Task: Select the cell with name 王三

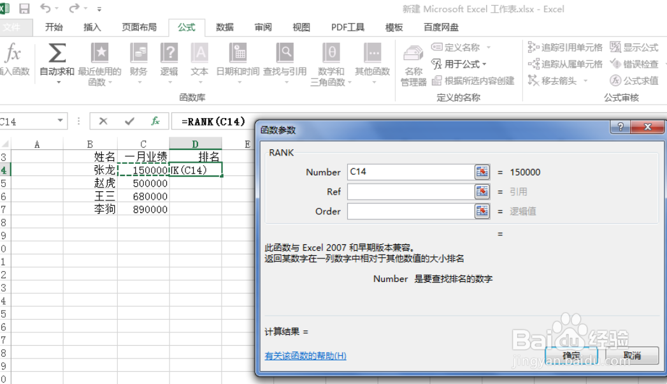Action: click(90, 196)
